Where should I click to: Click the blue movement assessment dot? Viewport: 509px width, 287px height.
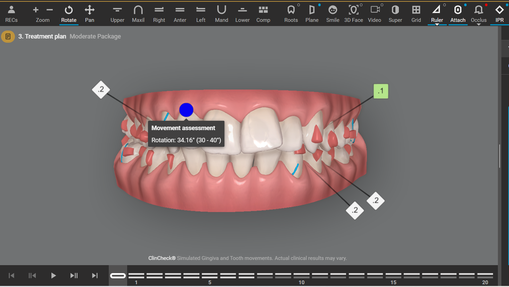pyautogui.click(x=186, y=110)
